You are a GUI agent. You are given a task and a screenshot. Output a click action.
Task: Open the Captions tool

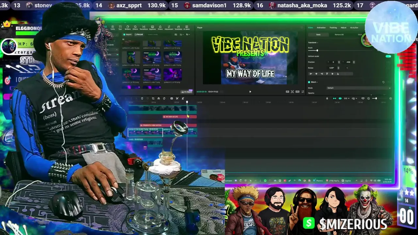(153, 27)
